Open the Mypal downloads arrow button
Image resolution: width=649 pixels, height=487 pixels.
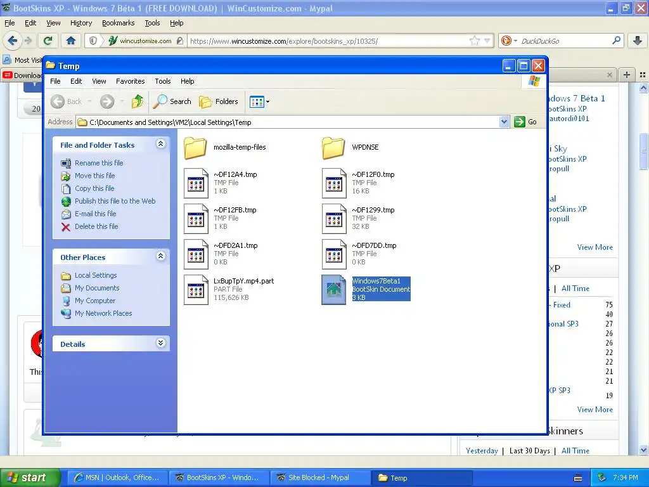click(638, 41)
